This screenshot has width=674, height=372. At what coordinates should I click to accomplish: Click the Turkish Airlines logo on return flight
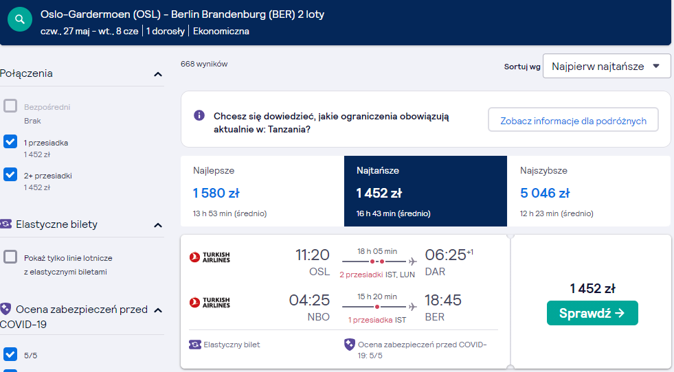click(x=210, y=303)
